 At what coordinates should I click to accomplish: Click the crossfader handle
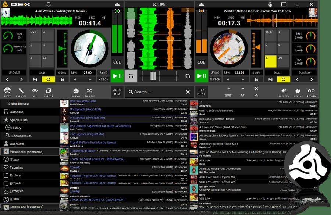(153, 76)
